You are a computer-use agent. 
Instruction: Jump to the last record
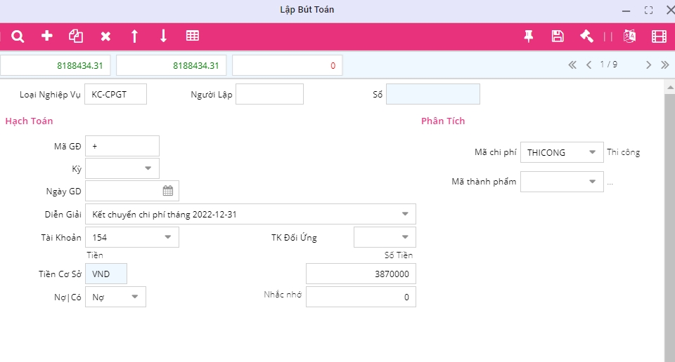664,65
